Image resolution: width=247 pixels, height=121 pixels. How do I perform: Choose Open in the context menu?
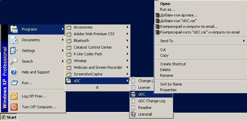coord(165,4)
